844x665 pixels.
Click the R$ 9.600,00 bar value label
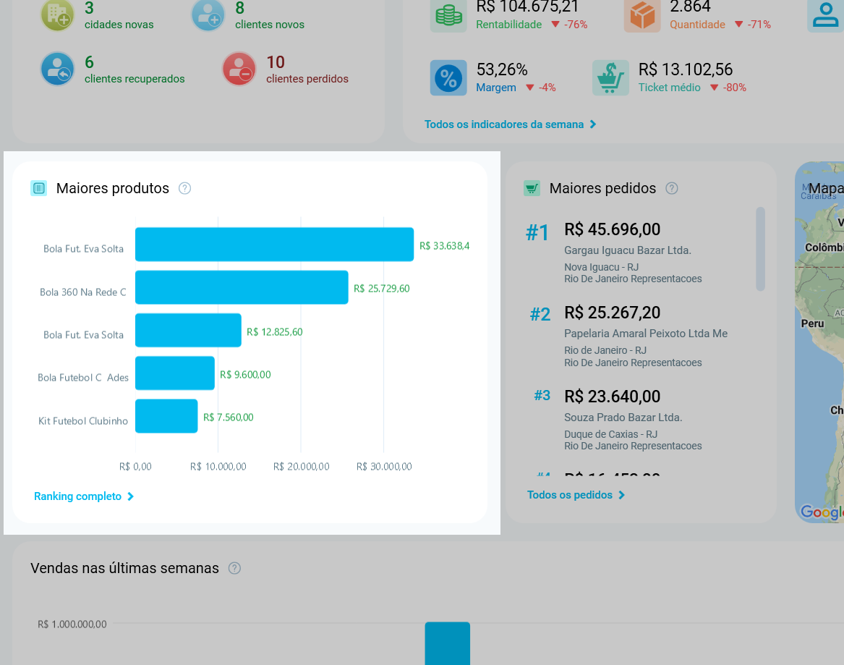point(245,375)
